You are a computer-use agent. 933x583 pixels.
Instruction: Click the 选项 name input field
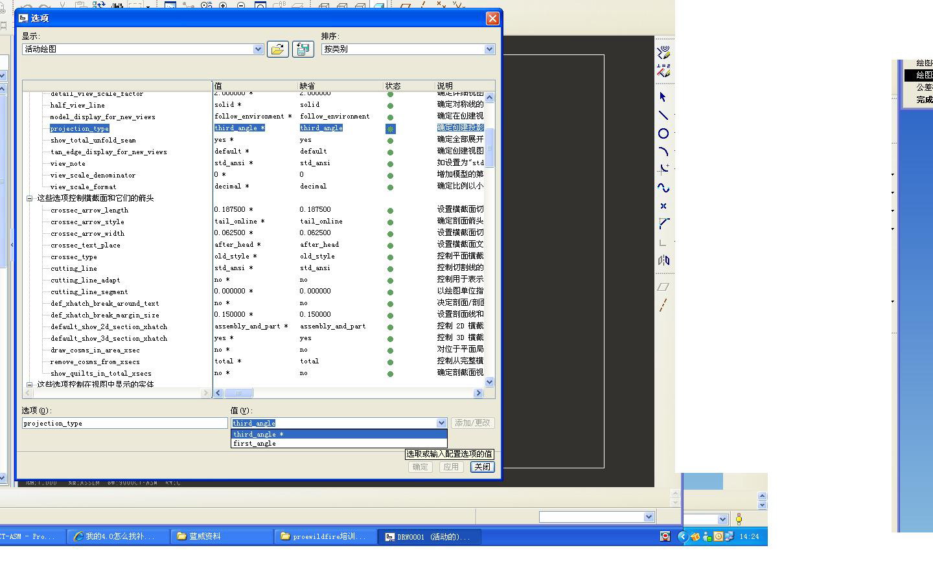tap(124, 423)
